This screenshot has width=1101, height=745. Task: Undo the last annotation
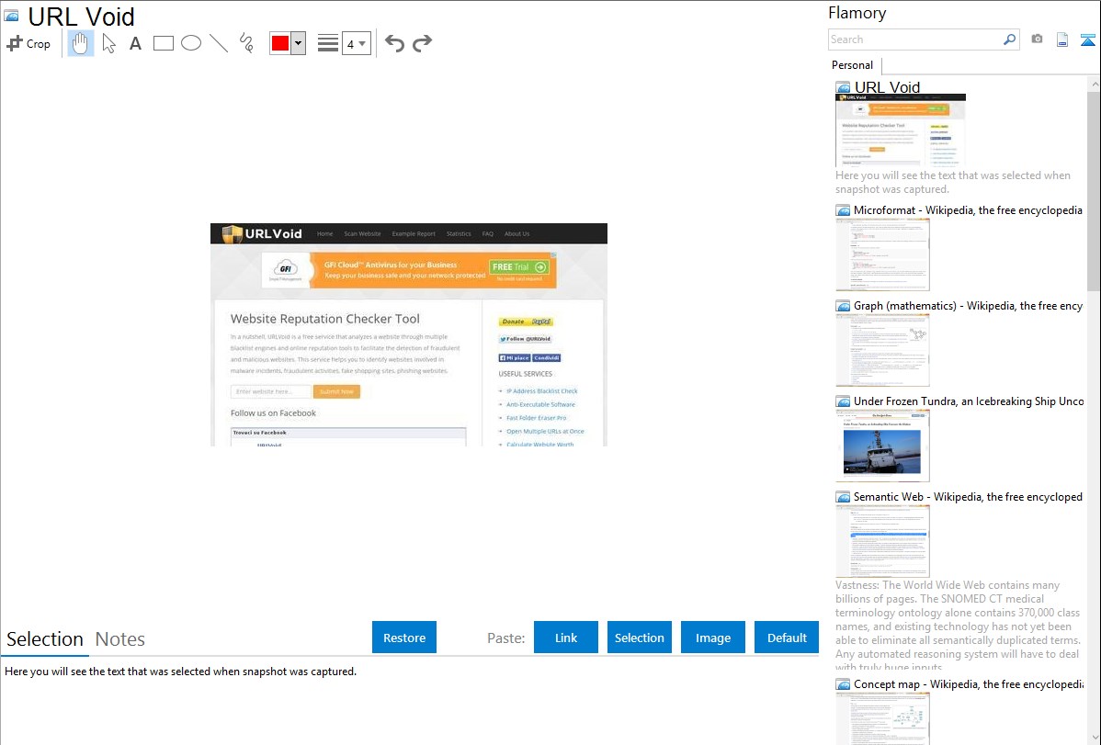click(394, 43)
